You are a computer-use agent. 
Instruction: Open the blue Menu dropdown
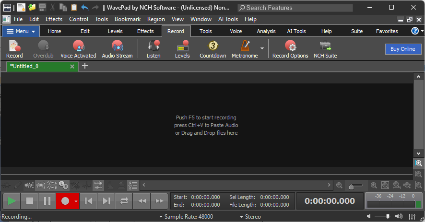click(21, 31)
